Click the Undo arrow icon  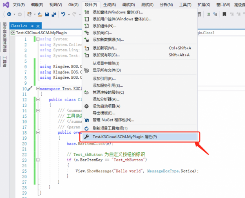(x=63, y=14)
